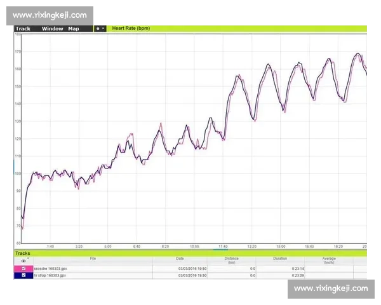Click the 1:40 time axis label

tap(50, 247)
